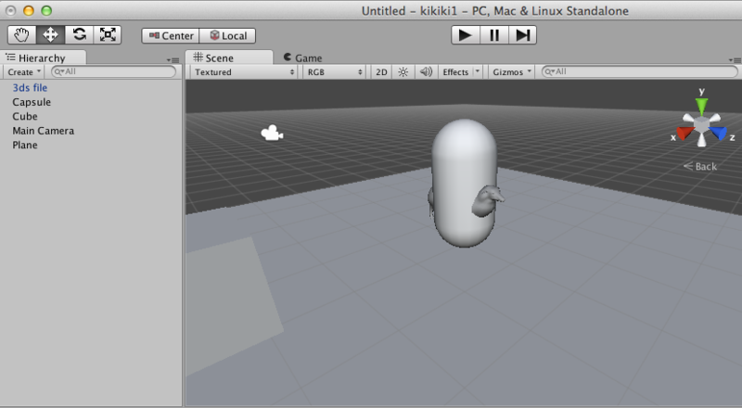The width and height of the screenshot is (742, 408).
Task: Switch to the Game tab
Action: click(303, 57)
